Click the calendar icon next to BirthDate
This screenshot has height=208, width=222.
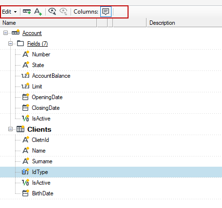pos(26,193)
